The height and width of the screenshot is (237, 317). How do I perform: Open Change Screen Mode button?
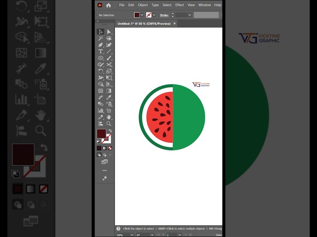click(x=105, y=162)
